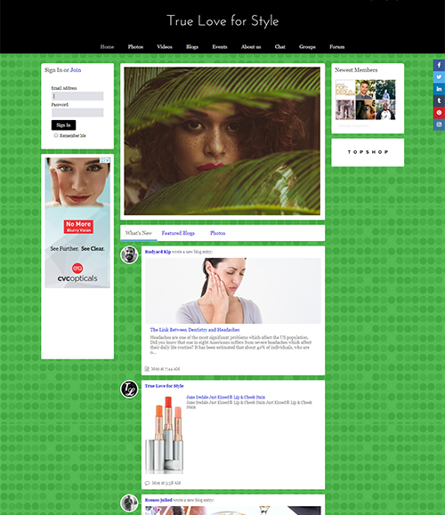445x515 pixels.
Task: Open newest member thumbnail of man in grey shirt
Action: tap(365, 89)
